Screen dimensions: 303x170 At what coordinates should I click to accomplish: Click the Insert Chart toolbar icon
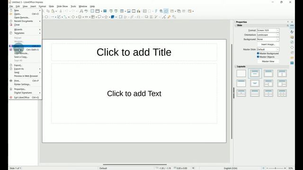139,11
